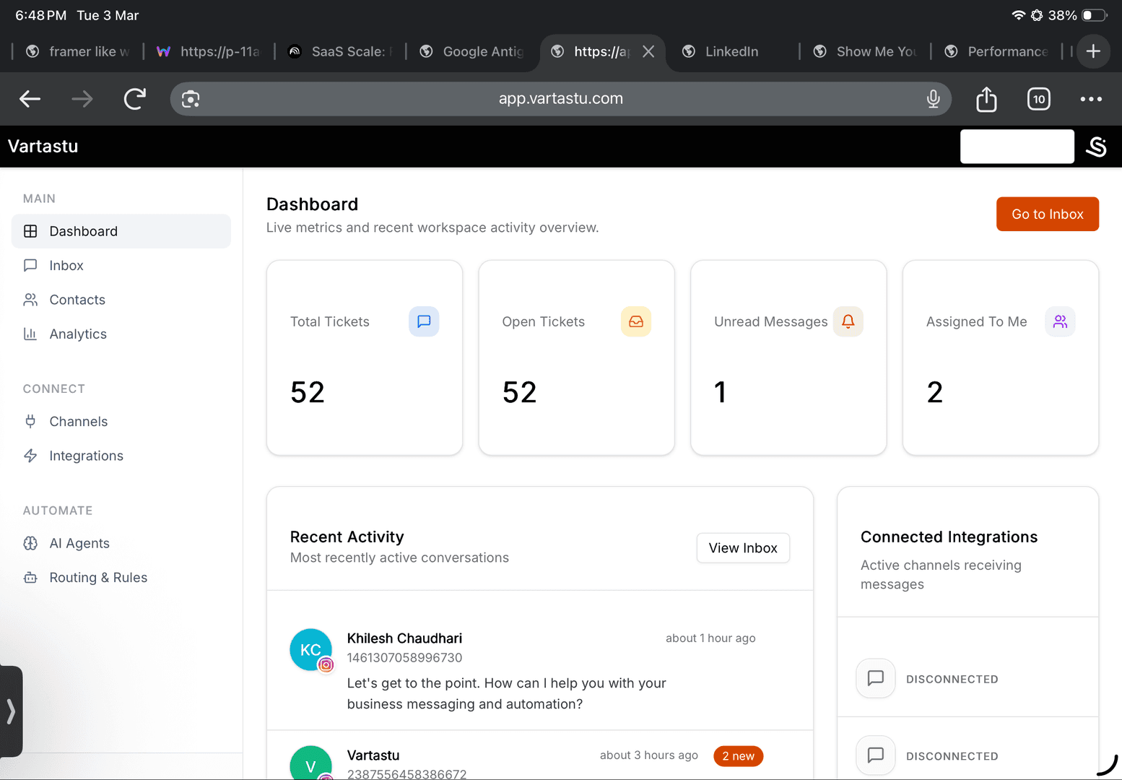Open the browser three-dot overflow menu
Image resolution: width=1122 pixels, height=780 pixels.
pos(1091,99)
